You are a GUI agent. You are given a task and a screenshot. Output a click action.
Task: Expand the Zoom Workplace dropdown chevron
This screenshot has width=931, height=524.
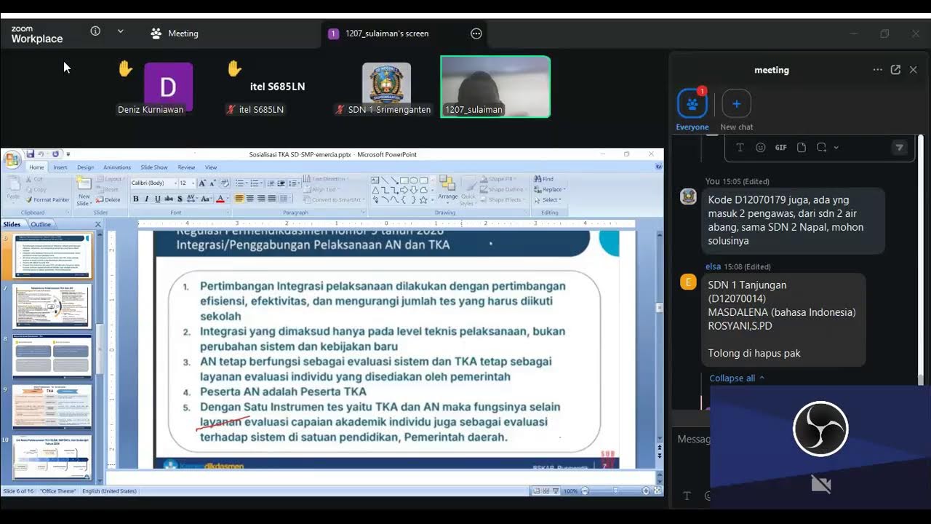coord(121,31)
